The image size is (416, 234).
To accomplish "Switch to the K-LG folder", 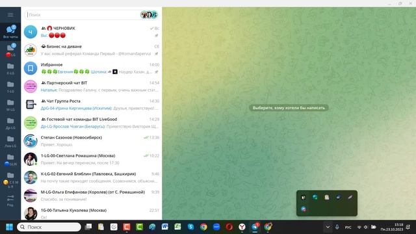I will pyautogui.click(x=10, y=69).
